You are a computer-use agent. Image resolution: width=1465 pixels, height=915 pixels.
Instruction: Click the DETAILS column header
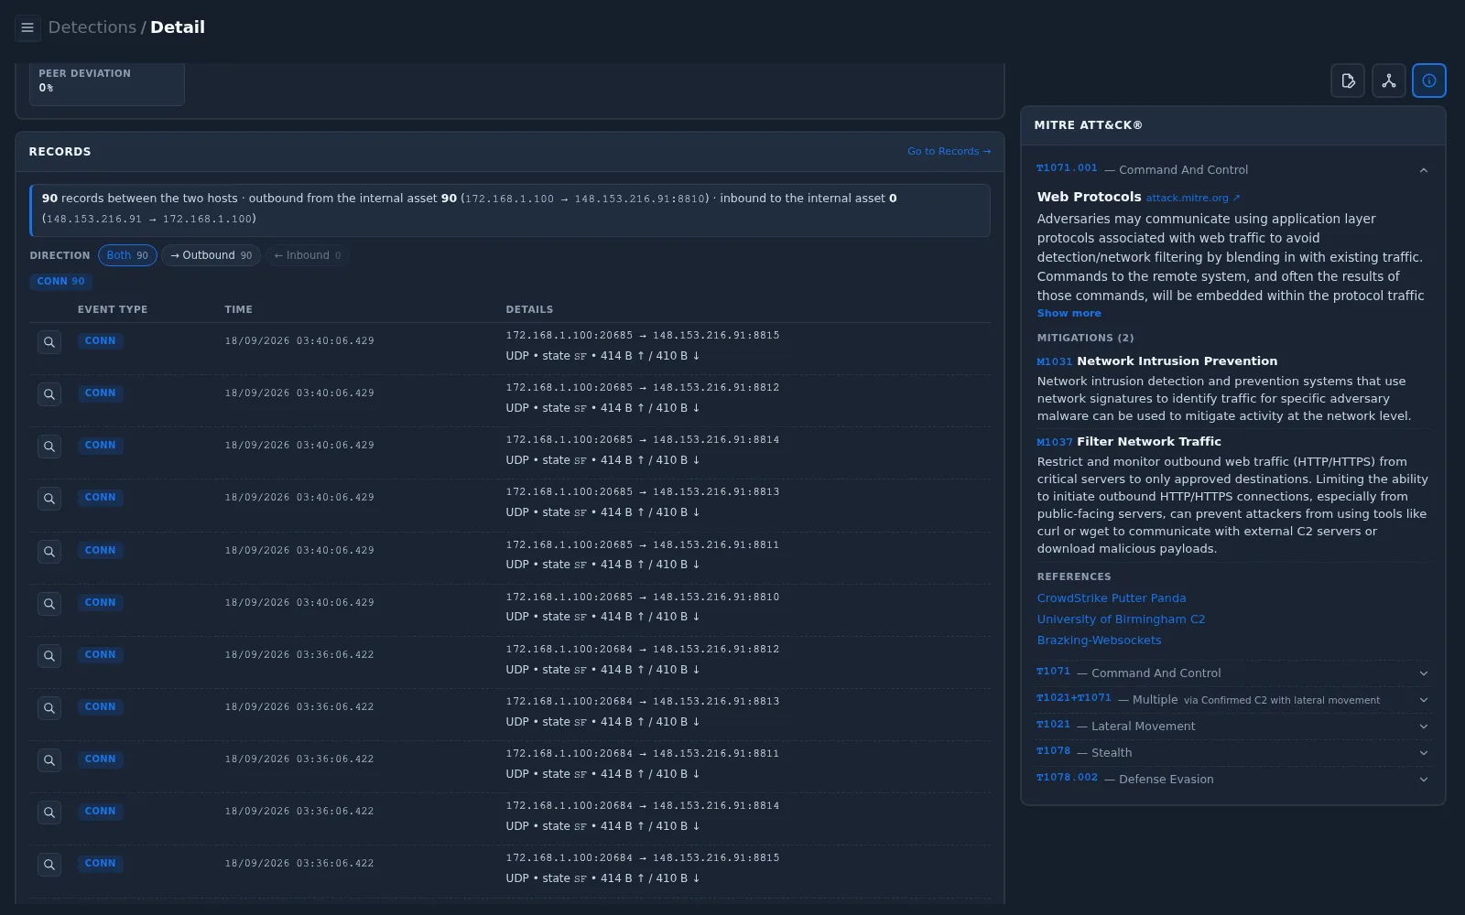coord(529,309)
